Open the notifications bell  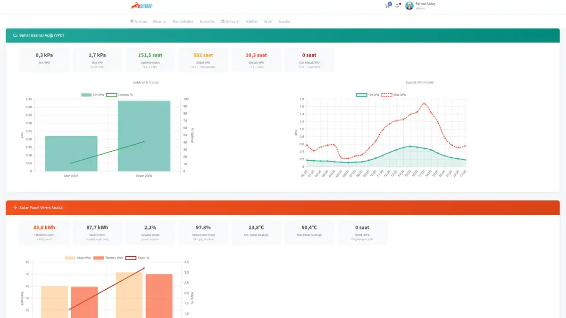pos(397,6)
